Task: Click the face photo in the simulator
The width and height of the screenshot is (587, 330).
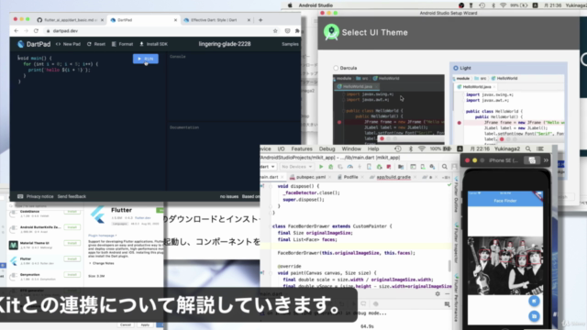Action: (x=505, y=265)
